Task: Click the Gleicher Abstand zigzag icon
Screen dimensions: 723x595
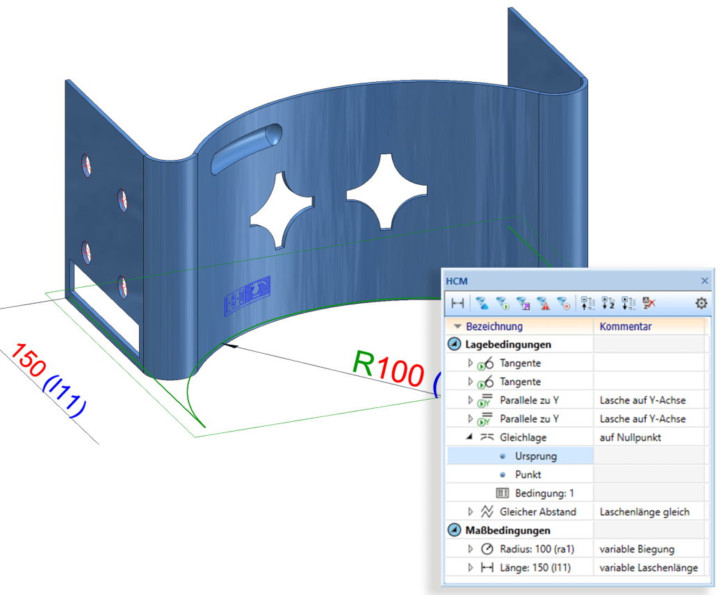Action: (487, 512)
